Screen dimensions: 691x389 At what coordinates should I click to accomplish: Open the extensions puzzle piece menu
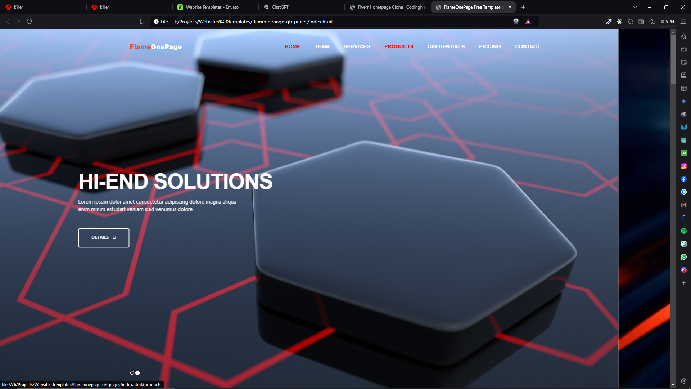(x=631, y=22)
